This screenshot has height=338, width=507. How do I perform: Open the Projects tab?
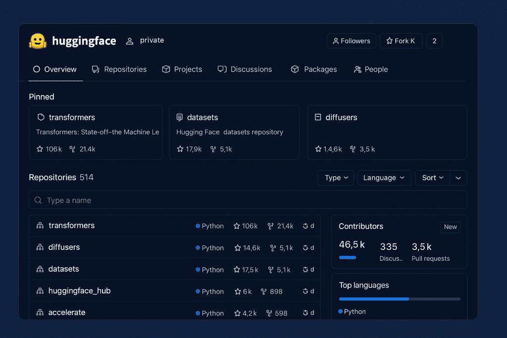(x=182, y=69)
